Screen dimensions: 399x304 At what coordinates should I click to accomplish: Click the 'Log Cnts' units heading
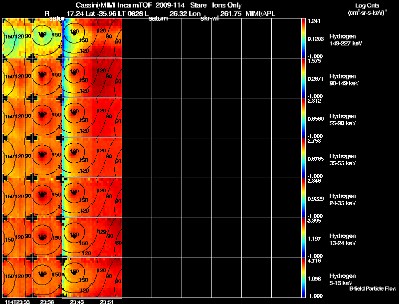point(367,5)
